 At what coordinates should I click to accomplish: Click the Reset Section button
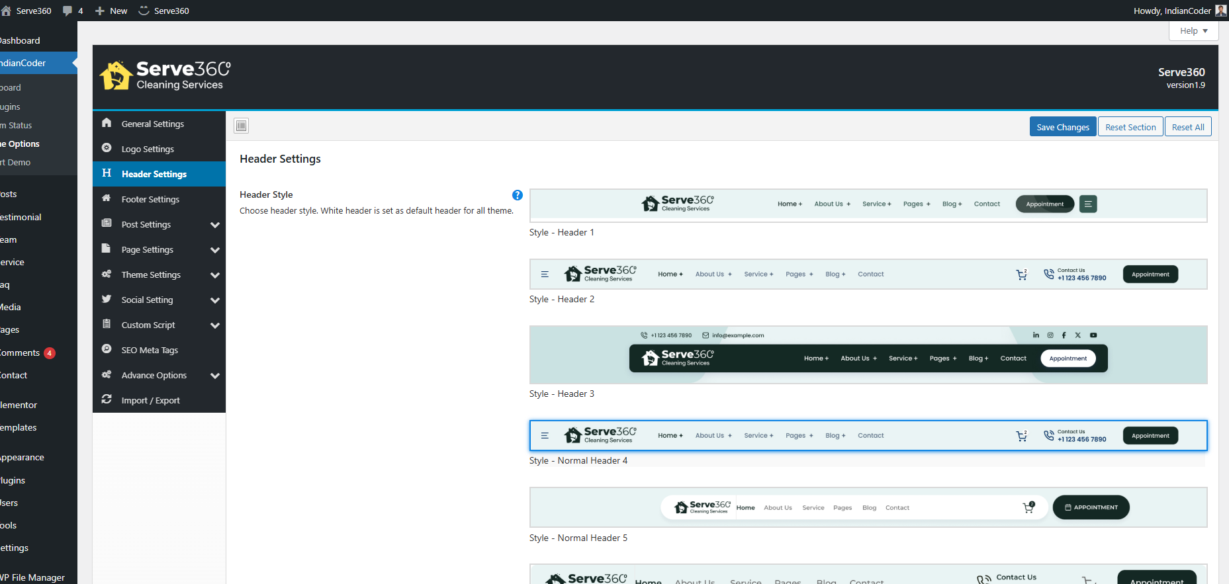(x=1130, y=127)
